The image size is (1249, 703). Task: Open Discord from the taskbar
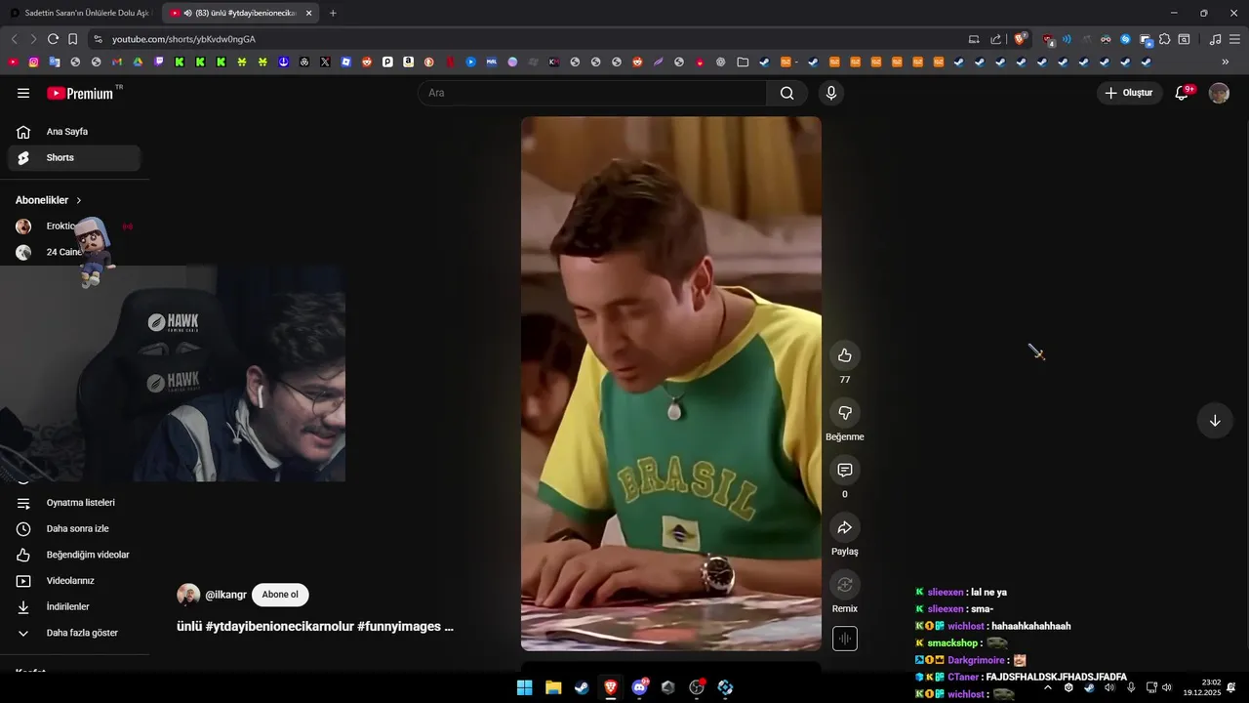coord(639,687)
